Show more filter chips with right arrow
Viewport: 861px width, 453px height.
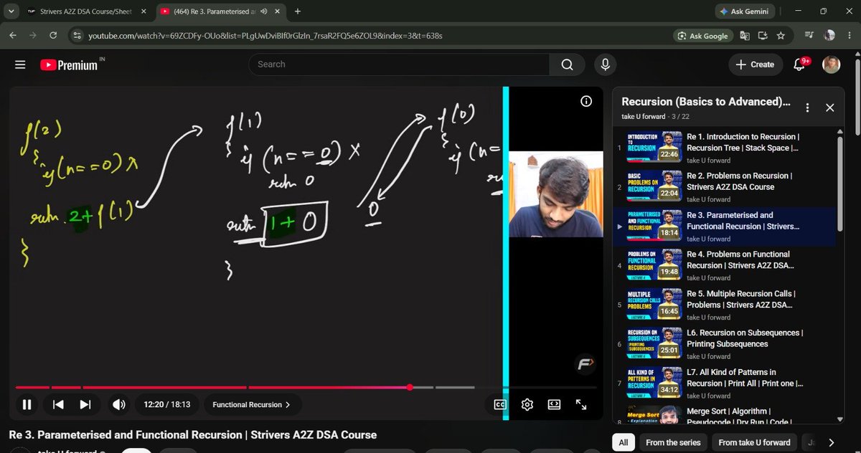[831, 442]
